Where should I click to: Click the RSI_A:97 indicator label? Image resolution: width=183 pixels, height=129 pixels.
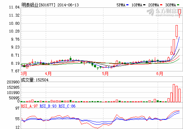point(29,106)
